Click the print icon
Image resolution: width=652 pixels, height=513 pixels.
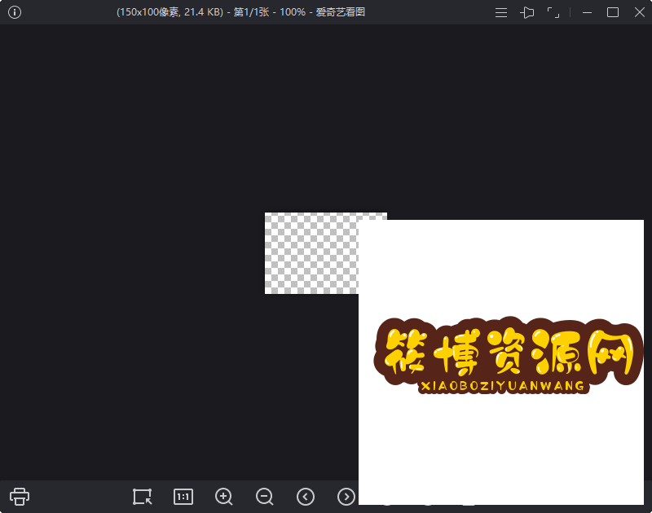pos(20,497)
